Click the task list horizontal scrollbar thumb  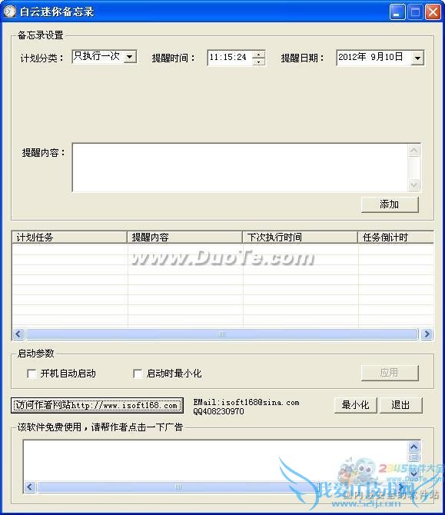pyautogui.click(x=222, y=334)
